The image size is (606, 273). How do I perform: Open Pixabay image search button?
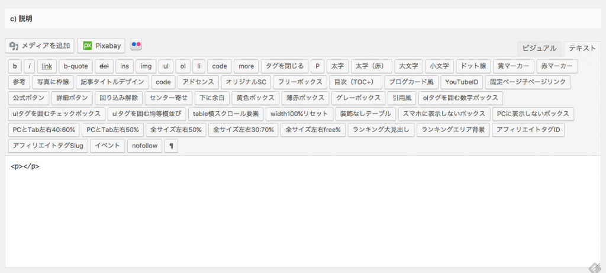pos(102,46)
